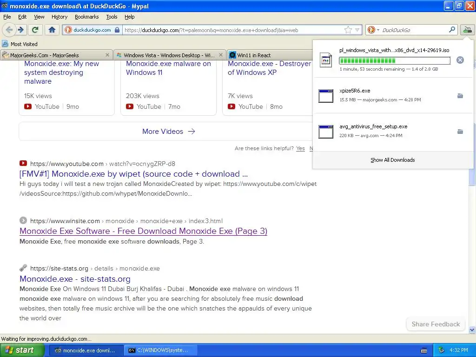Switch to the C:\WINDOWS command prompt taskbar button
The width and height of the screenshot is (476, 357).
coord(161,350)
